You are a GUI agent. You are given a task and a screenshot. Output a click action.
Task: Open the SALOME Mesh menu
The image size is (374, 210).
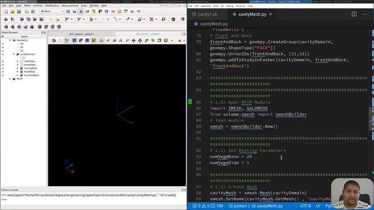coord(27,5)
